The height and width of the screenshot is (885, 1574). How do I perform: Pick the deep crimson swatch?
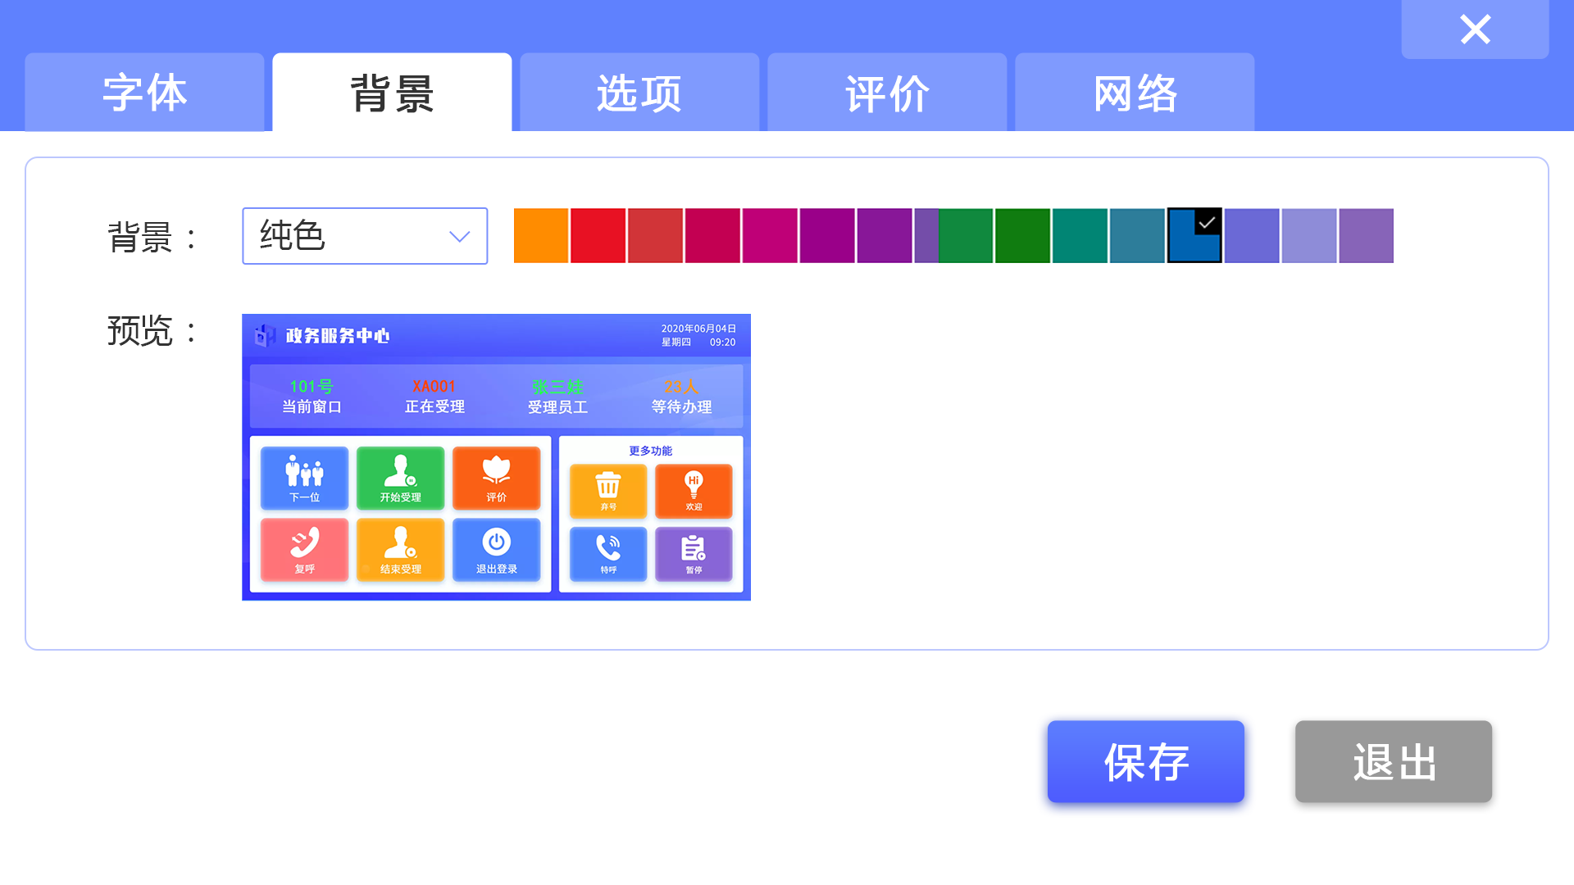tap(713, 236)
